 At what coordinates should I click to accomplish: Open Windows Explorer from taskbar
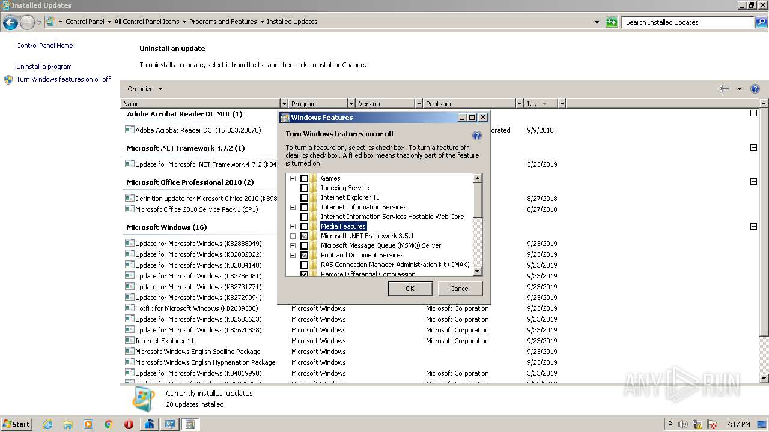68,424
